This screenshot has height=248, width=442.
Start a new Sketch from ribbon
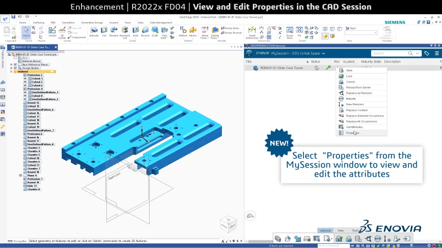pos(52,32)
